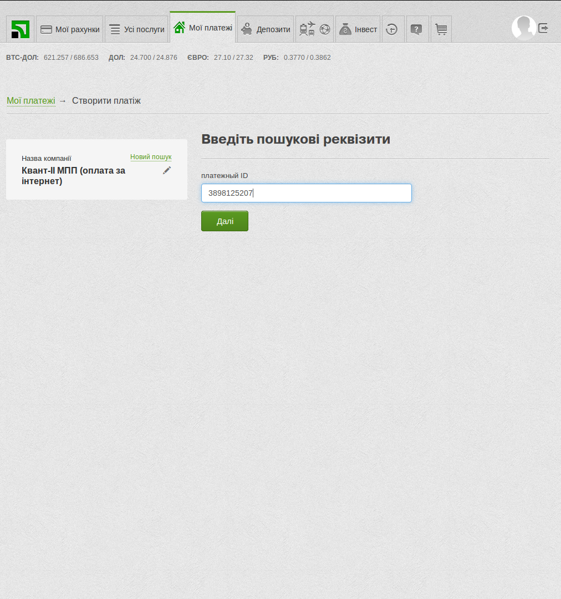Open the Мої рахунки tab
Screen dimensions: 561x599
(70, 29)
